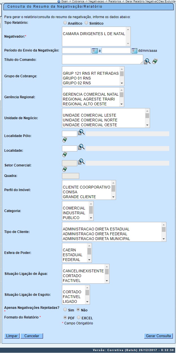176x353 pixels.
Task: Select PDF report format
Action: (65, 318)
